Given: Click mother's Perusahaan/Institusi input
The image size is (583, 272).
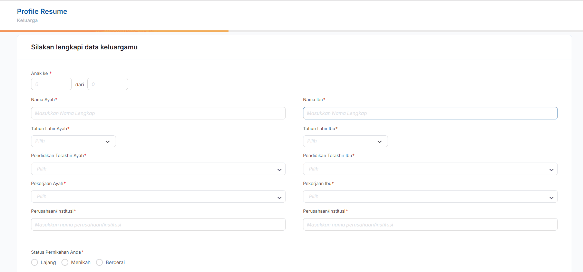Looking at the screenshot, I should [x=430, y=224].
